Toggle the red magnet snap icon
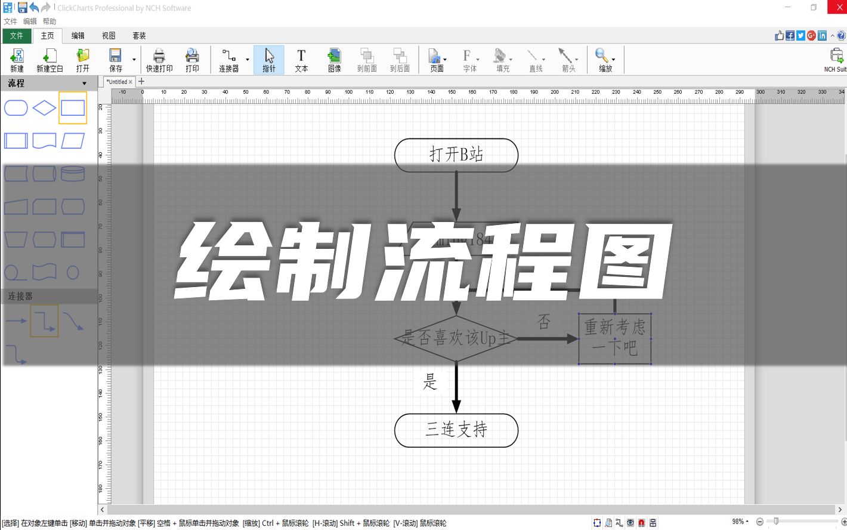The width and height of the screenshot is (847, 530). (x=642, y=523)
